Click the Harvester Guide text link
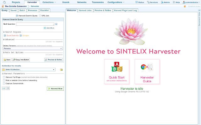This screenshot has height=125, width=201. click(x=147, y=79)
